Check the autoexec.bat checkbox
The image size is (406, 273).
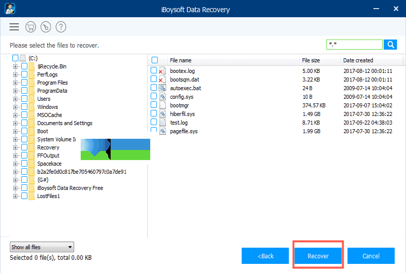pos(154,88)
